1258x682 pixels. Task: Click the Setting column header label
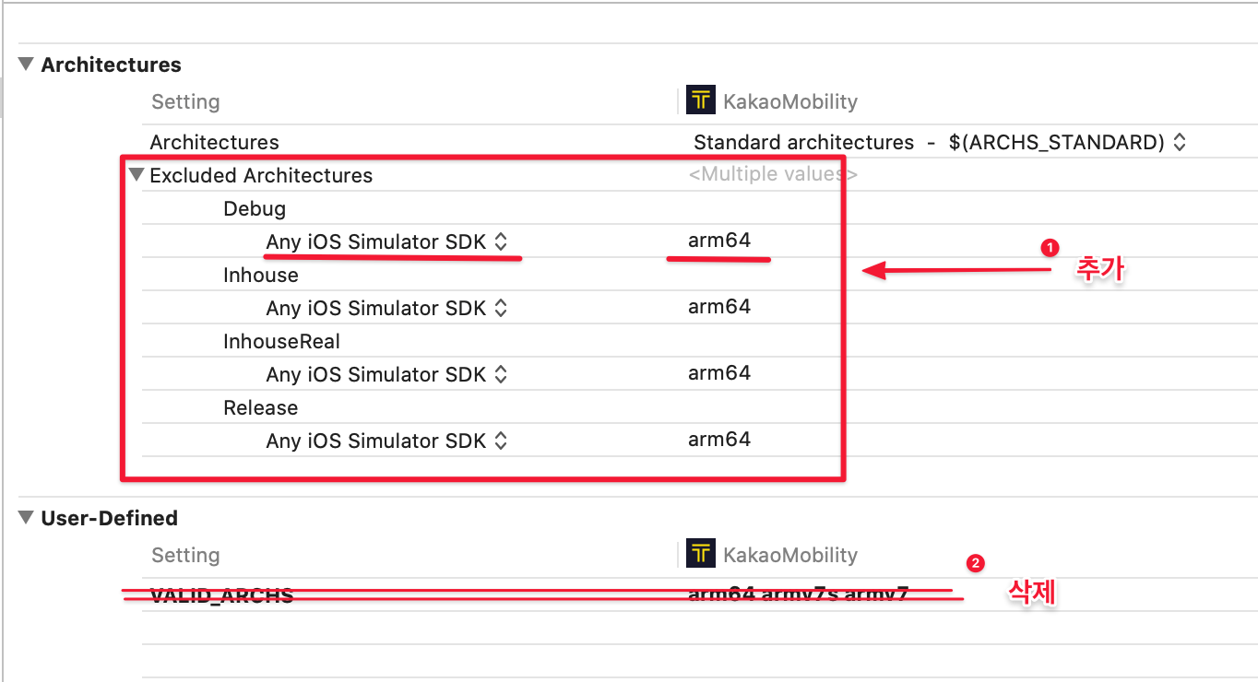coord(185,101)
